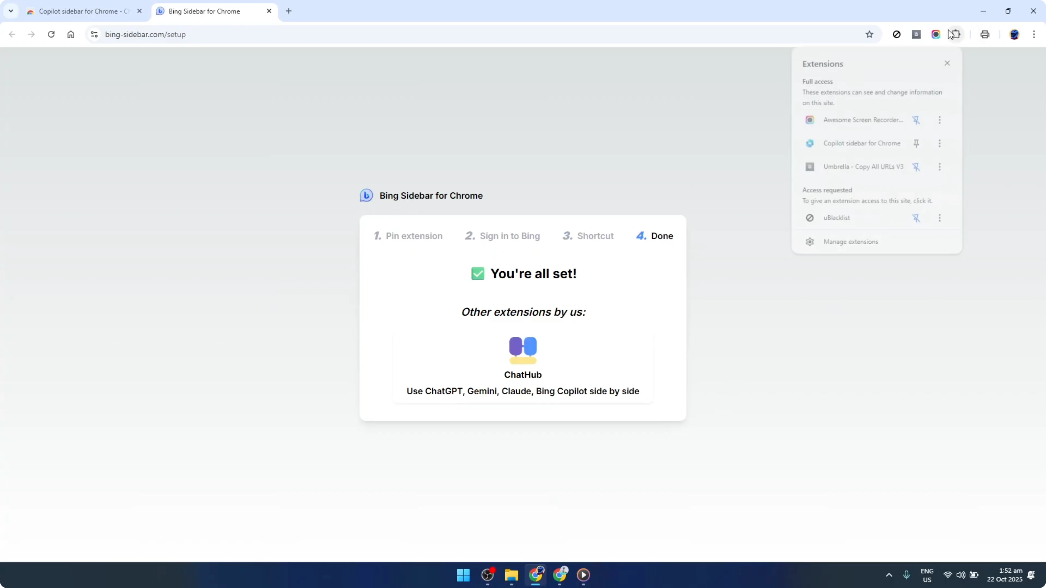1046x588 pixels.
Task: Click the Copilot sidebar document icon in toolbar
Action: pyautogui.click(x=916, y=34)
